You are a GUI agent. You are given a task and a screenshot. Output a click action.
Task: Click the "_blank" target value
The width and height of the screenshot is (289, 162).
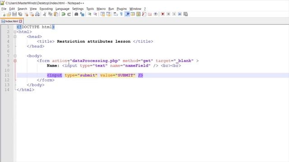[x=183, y=61]
